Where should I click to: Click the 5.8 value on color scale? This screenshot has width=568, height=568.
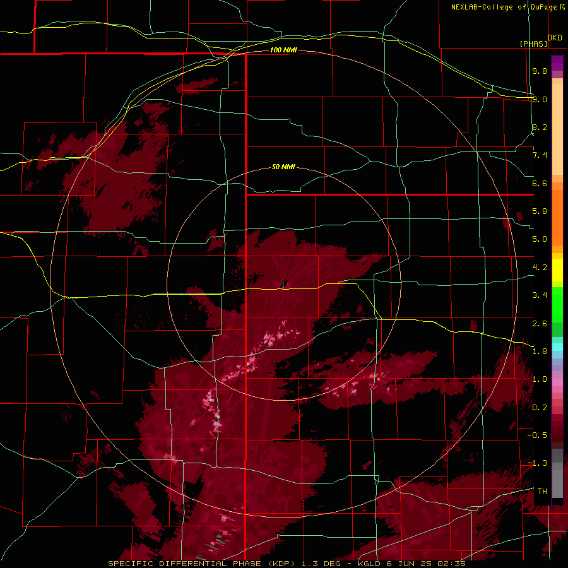click(540, 211)
